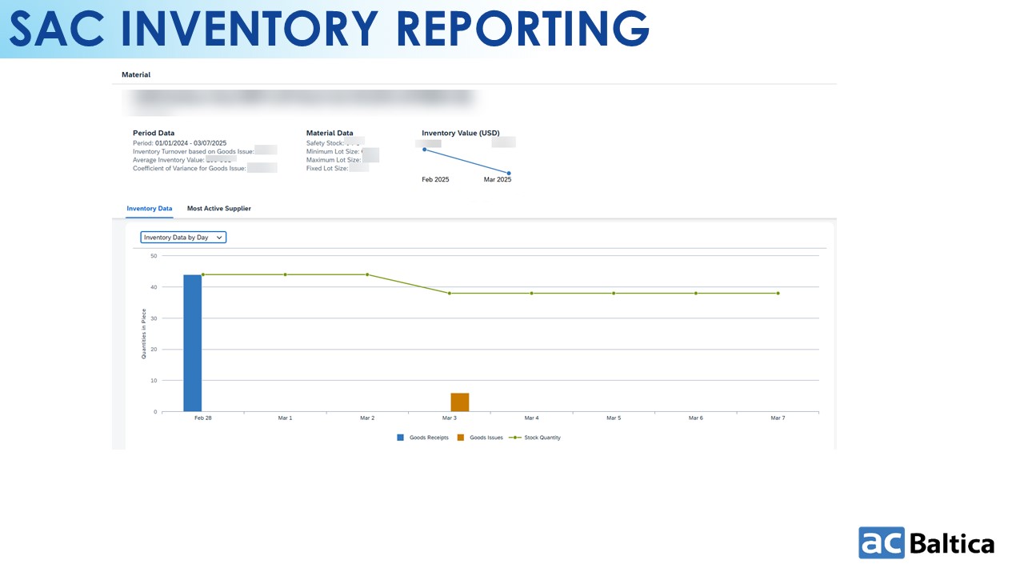The image size is (1024, 576).
Task: Click the blue Goods Receipts legend swatch
Action: [x=401, y=438]
